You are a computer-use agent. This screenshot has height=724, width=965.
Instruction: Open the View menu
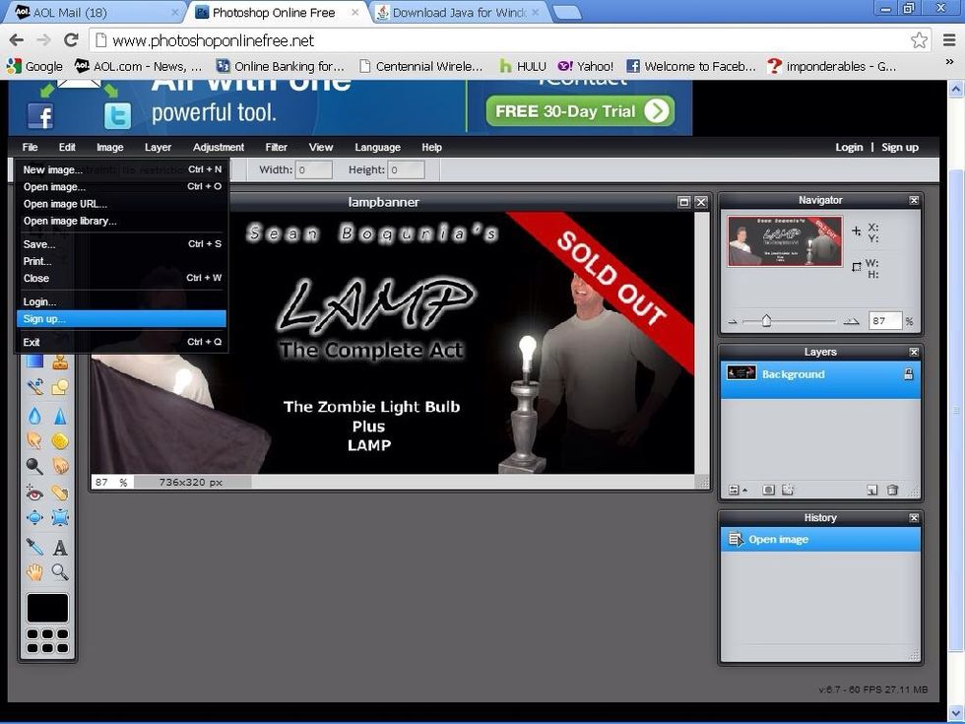point(321,147)
